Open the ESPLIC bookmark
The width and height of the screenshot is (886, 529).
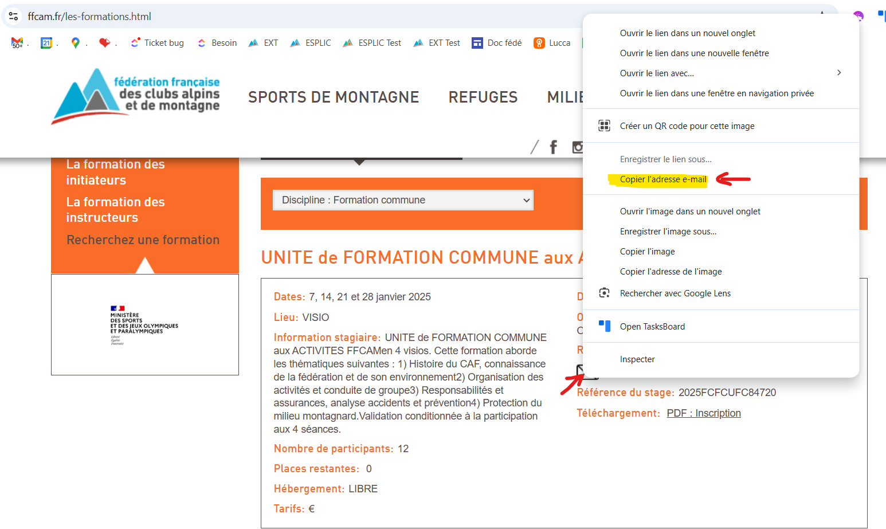[310, 42]
